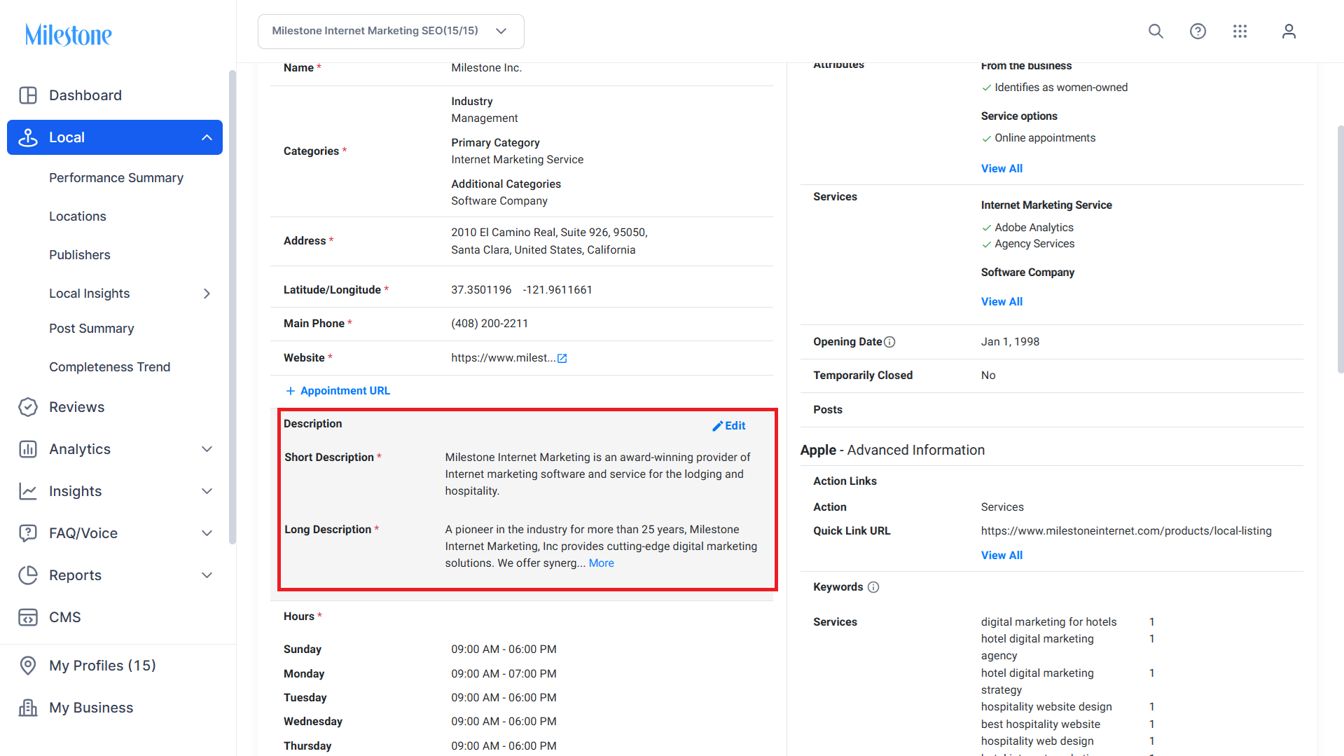Click the plus icon for Appointment URL

[x=291, y=391]
